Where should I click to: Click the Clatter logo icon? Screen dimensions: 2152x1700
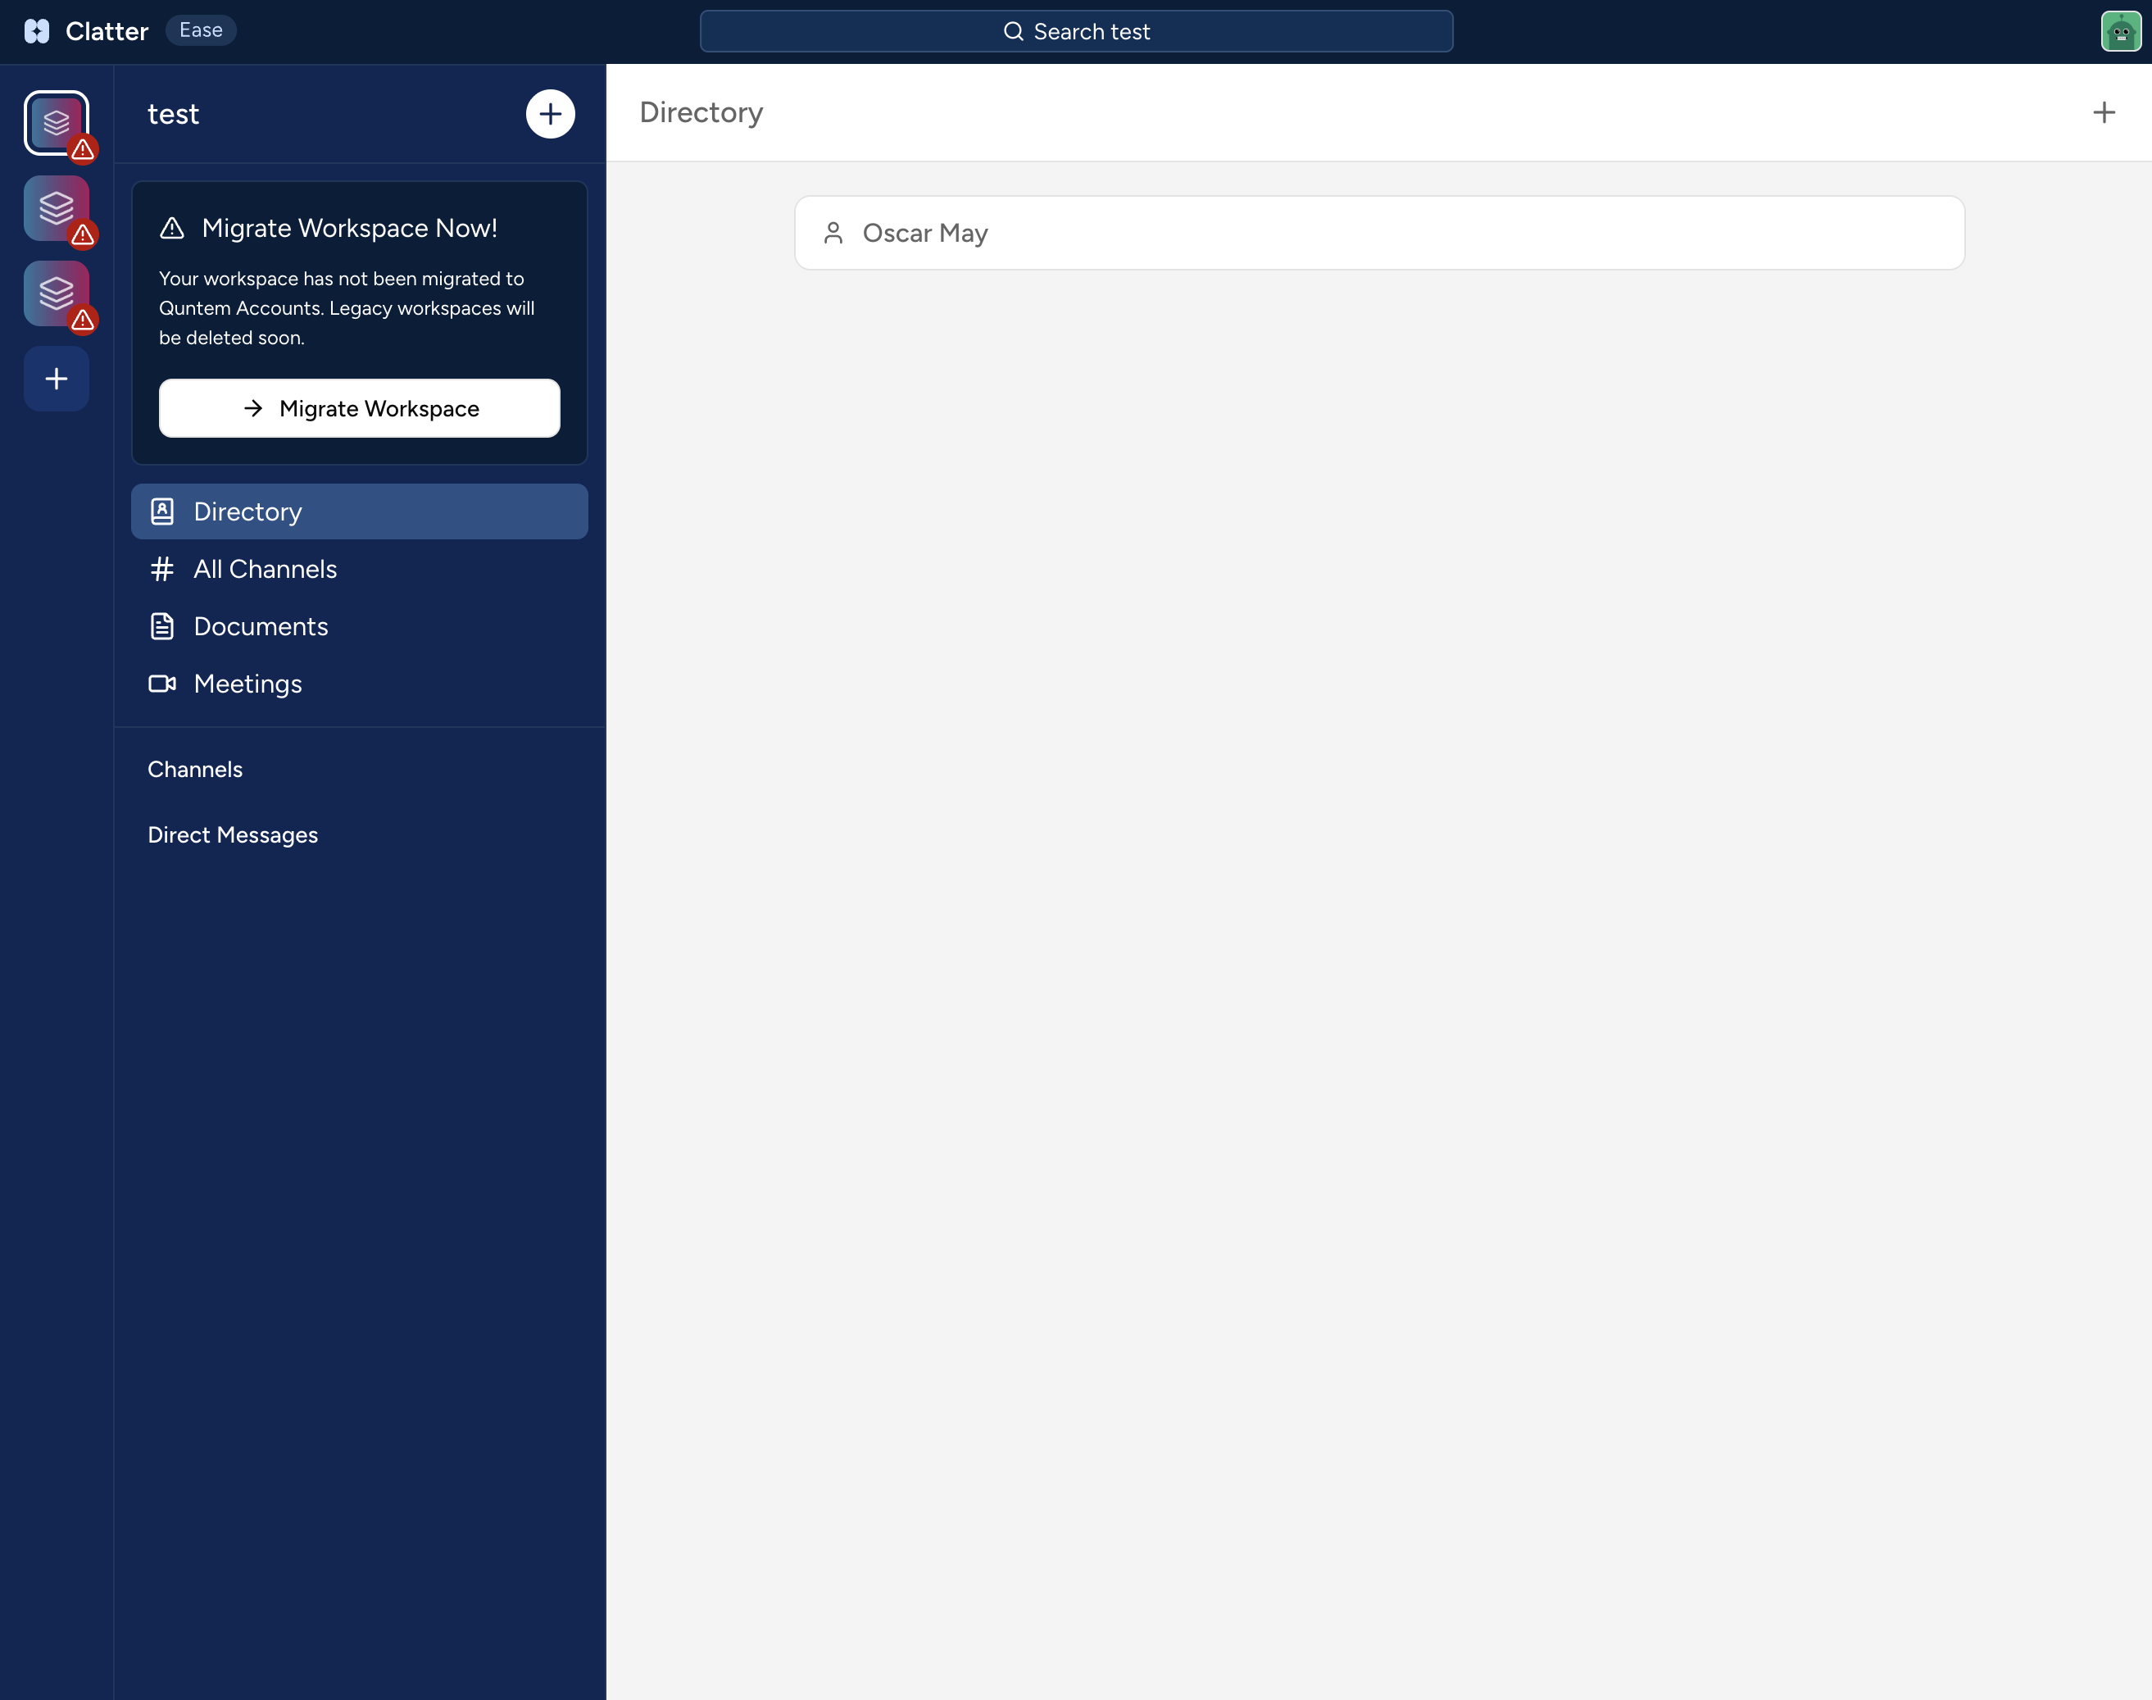(37, 31)
